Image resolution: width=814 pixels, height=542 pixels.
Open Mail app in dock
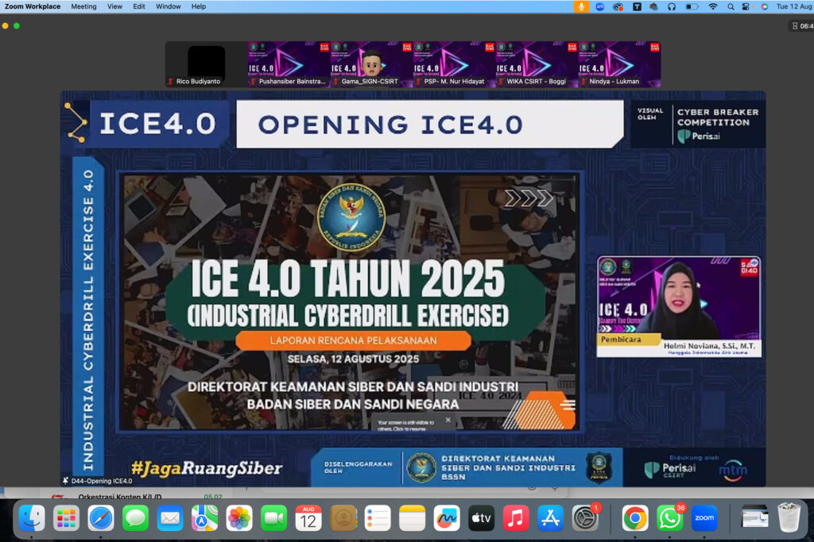tap(170, 518)
